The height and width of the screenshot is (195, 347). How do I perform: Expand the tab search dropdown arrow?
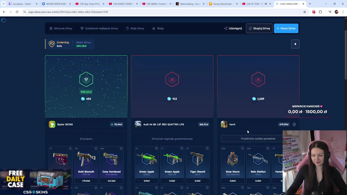[x=3, y=4]
